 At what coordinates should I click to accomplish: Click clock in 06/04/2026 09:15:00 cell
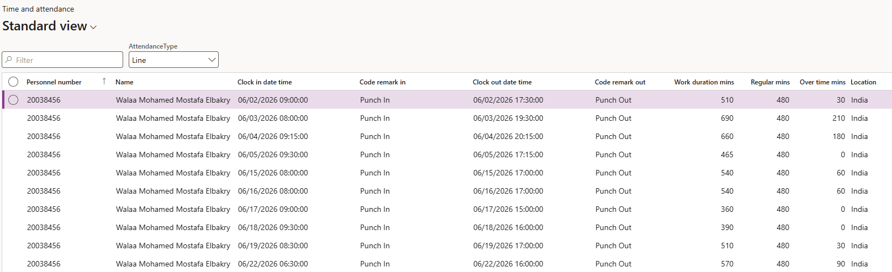tap(273, 136)
